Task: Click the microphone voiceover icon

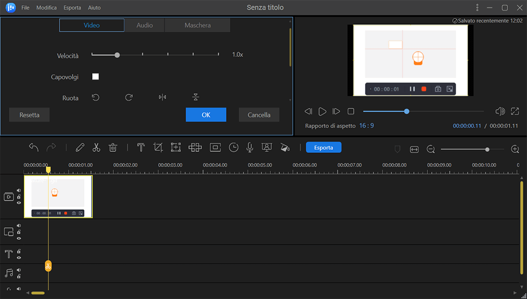Action: tap(250, 148)
